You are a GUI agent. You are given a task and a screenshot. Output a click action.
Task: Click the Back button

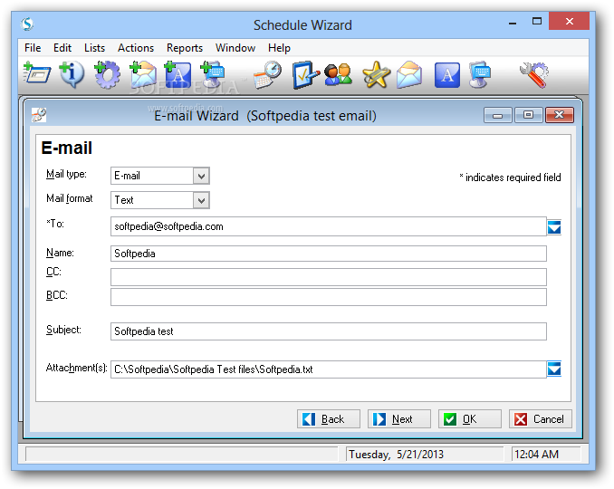329,419
